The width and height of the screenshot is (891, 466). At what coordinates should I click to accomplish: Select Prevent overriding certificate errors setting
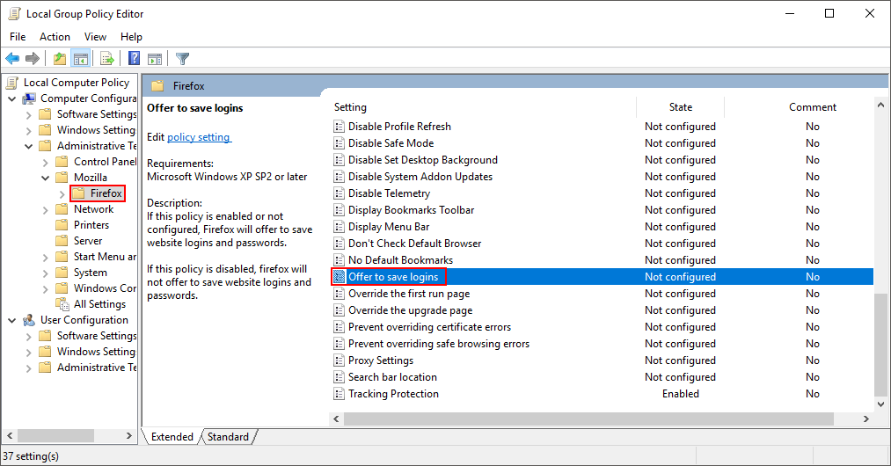[x=429, y=327]
